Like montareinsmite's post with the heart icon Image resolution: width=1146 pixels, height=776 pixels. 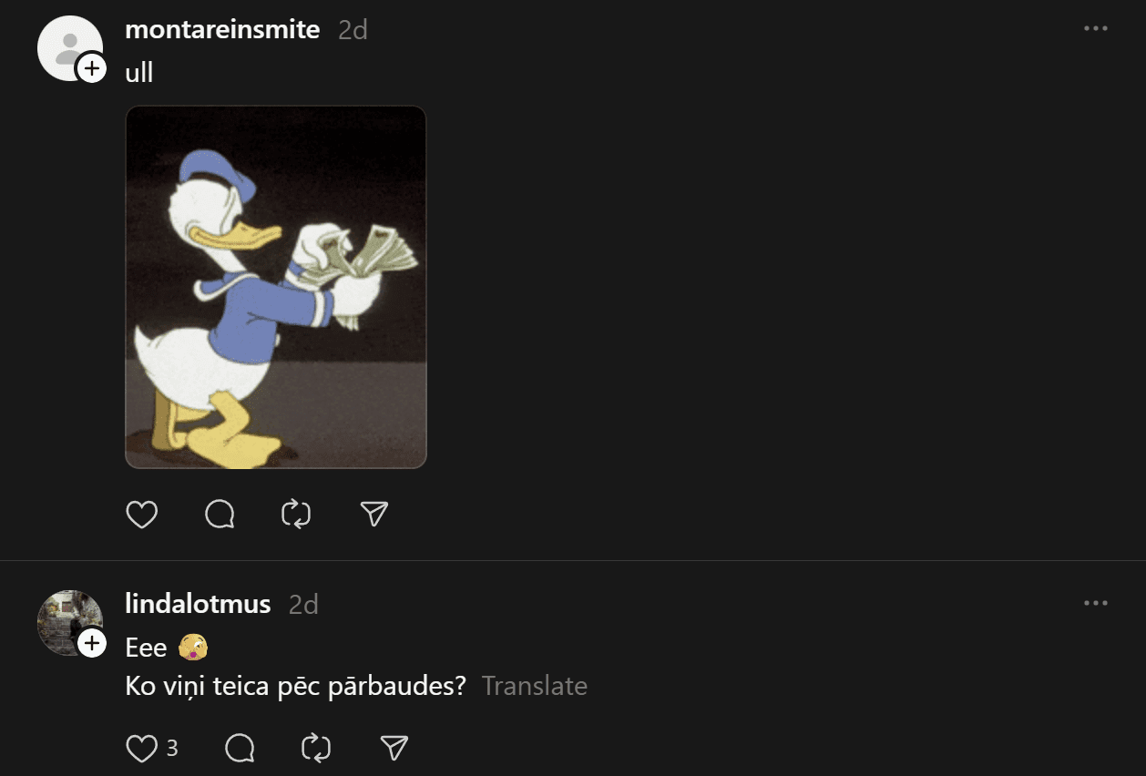pos(142,515)
